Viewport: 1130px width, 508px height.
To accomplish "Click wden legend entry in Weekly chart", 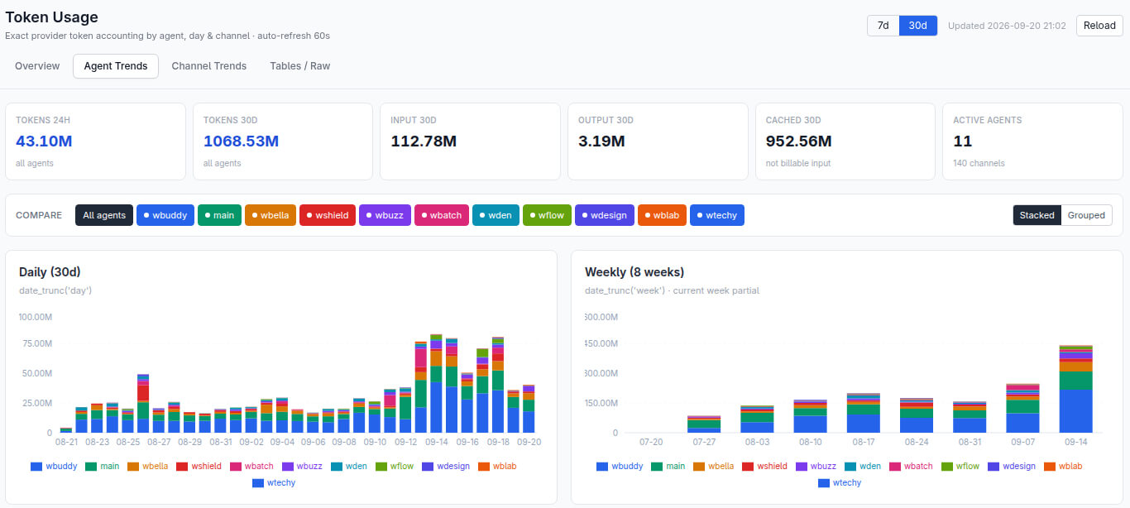I will [862, 467].
